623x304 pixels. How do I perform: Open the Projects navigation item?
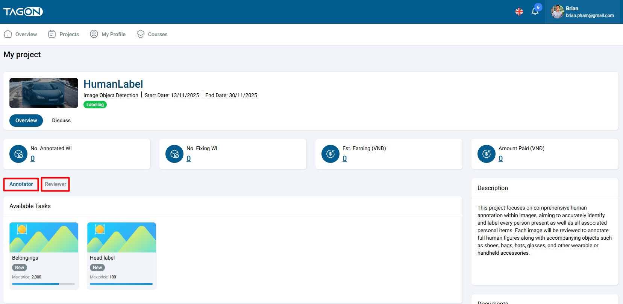click(x=64, y=34)
